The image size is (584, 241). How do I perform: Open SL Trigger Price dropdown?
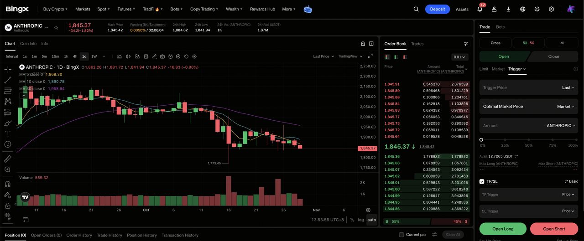568,211
